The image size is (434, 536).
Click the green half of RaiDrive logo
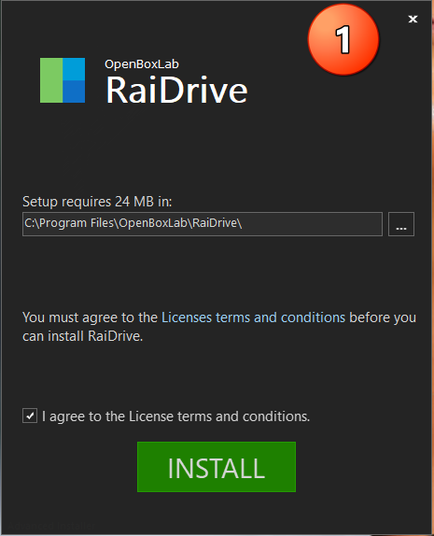click(51, 80)
